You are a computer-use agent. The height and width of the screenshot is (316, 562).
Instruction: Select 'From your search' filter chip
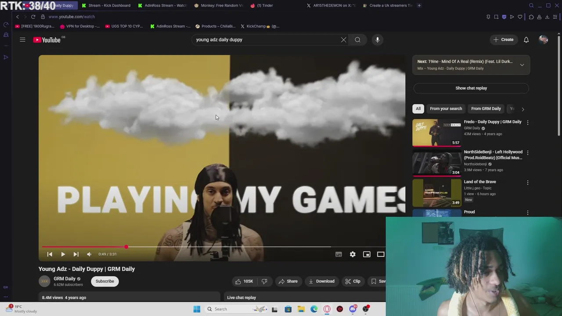click(x=446, y=109)
